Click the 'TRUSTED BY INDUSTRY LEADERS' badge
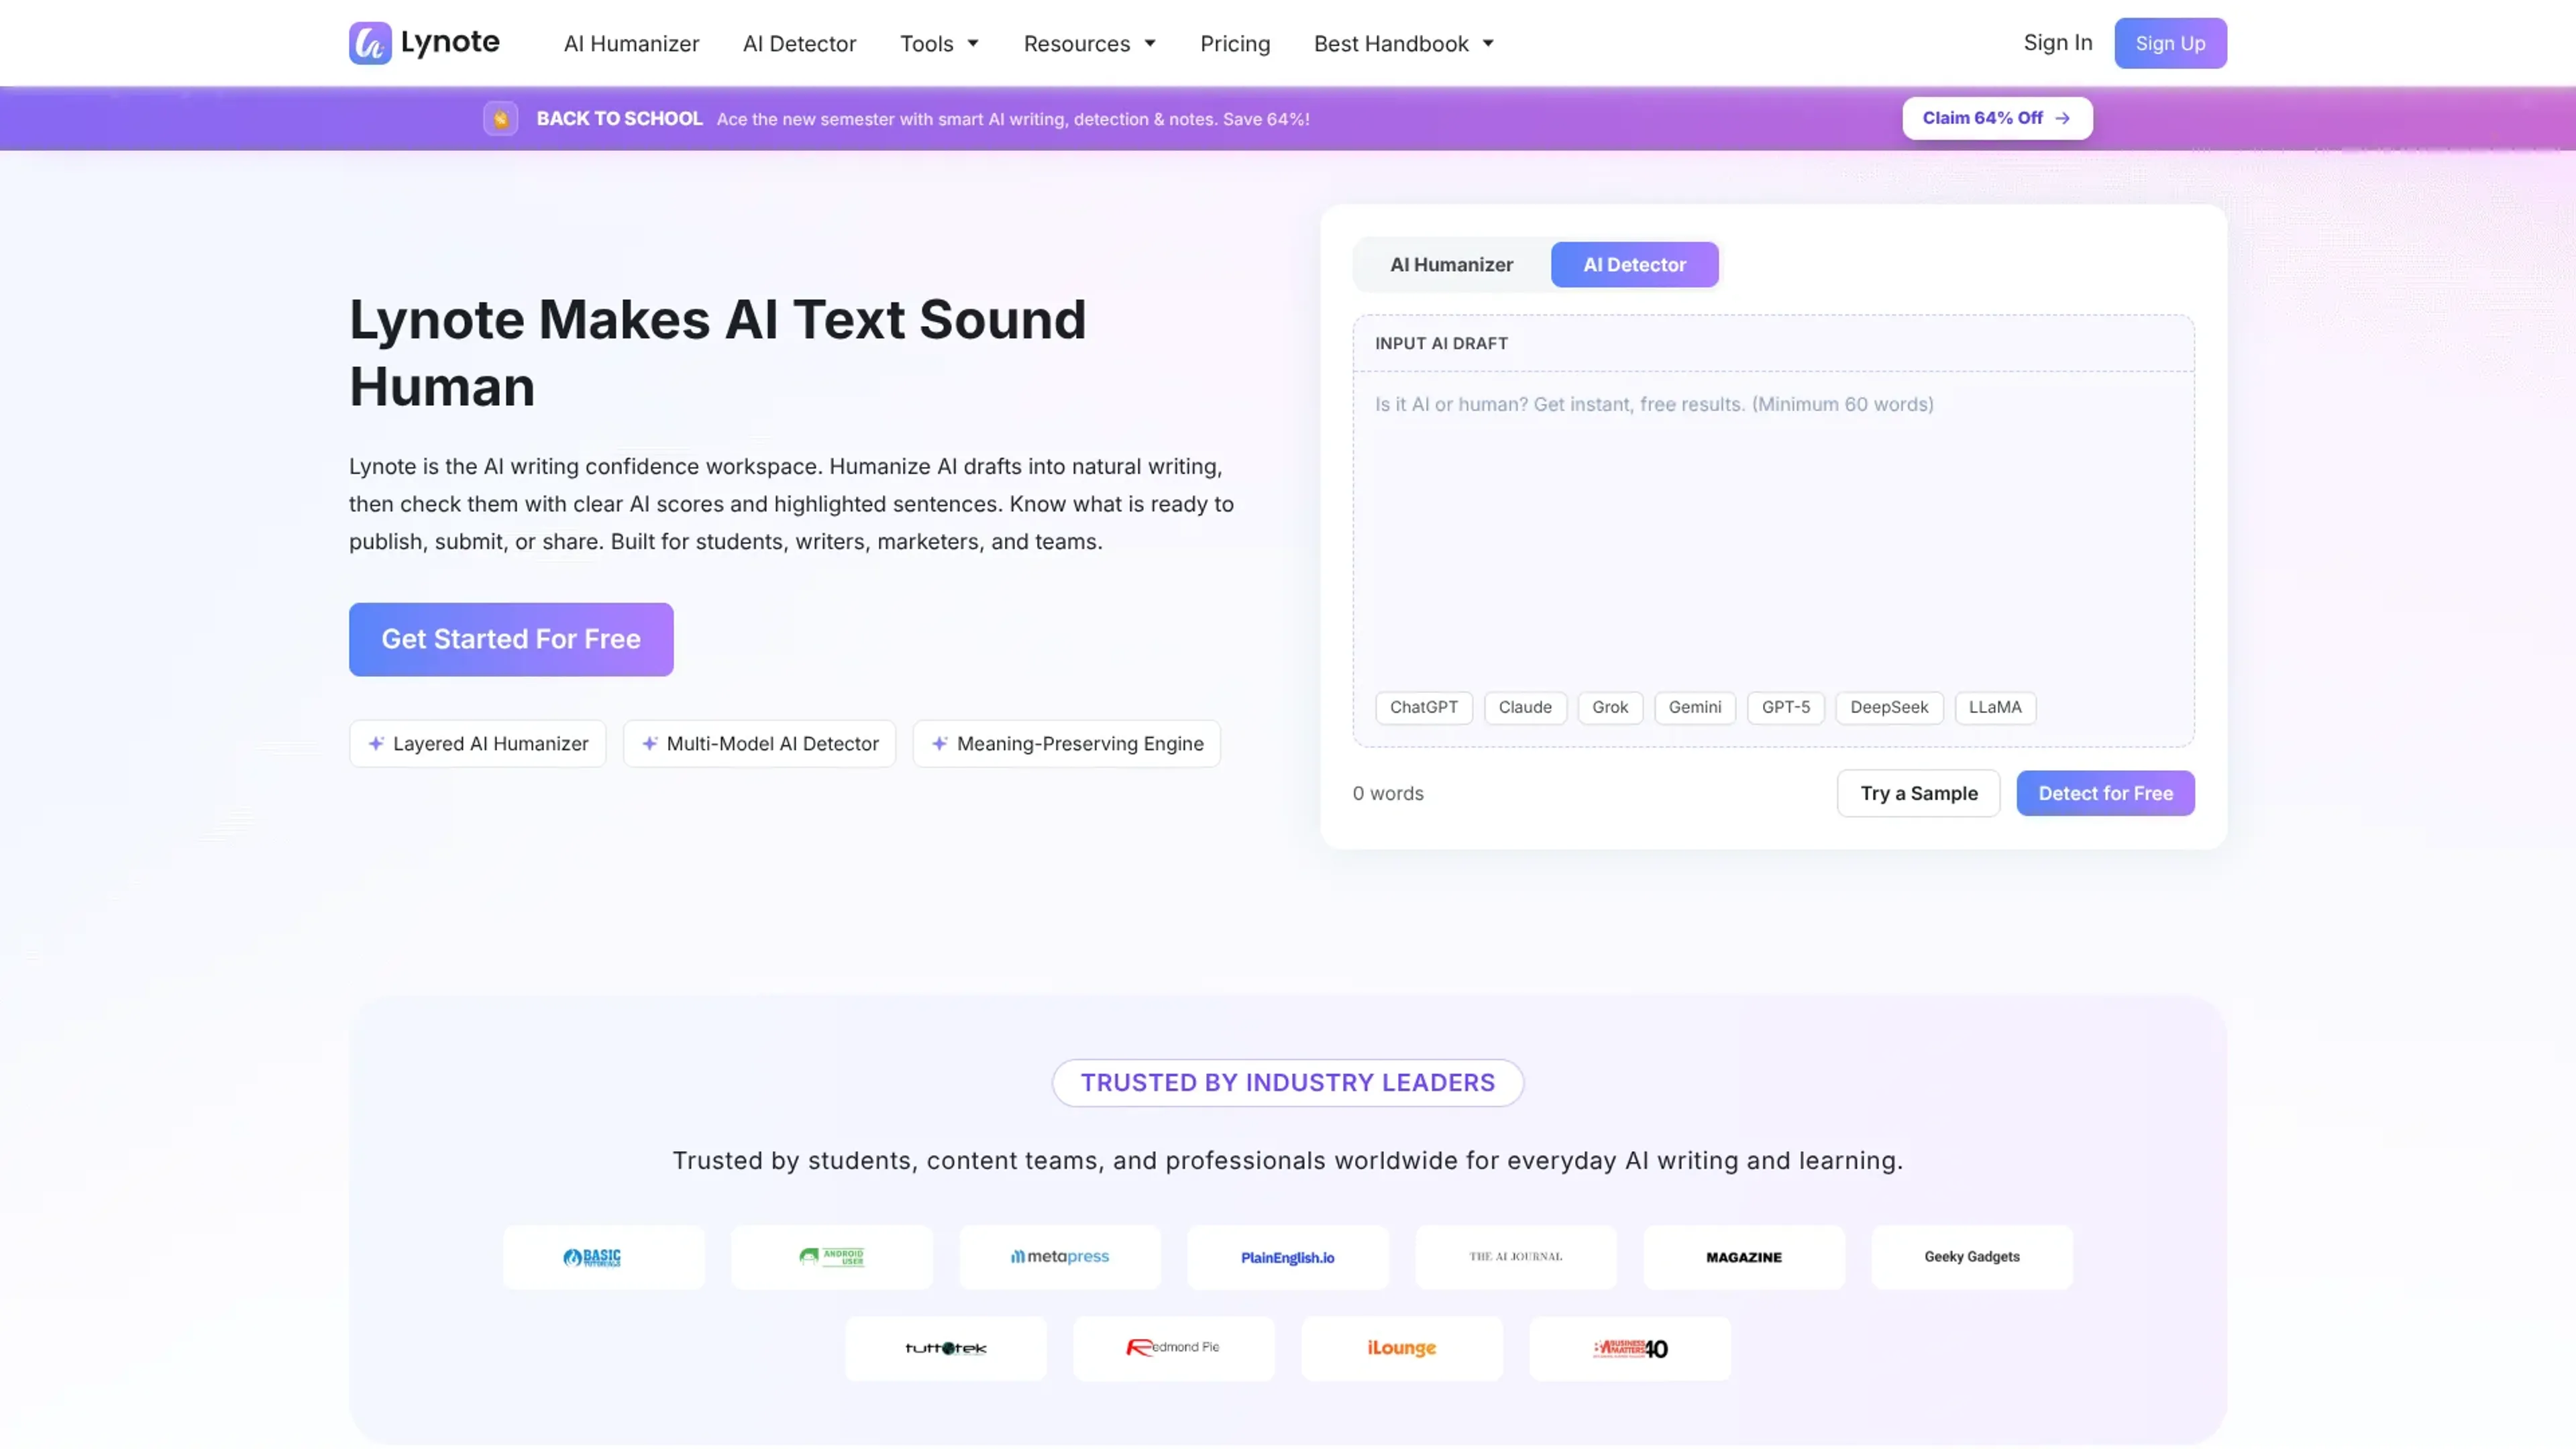2576x1449 pixels. [x=1288, y=1083]
